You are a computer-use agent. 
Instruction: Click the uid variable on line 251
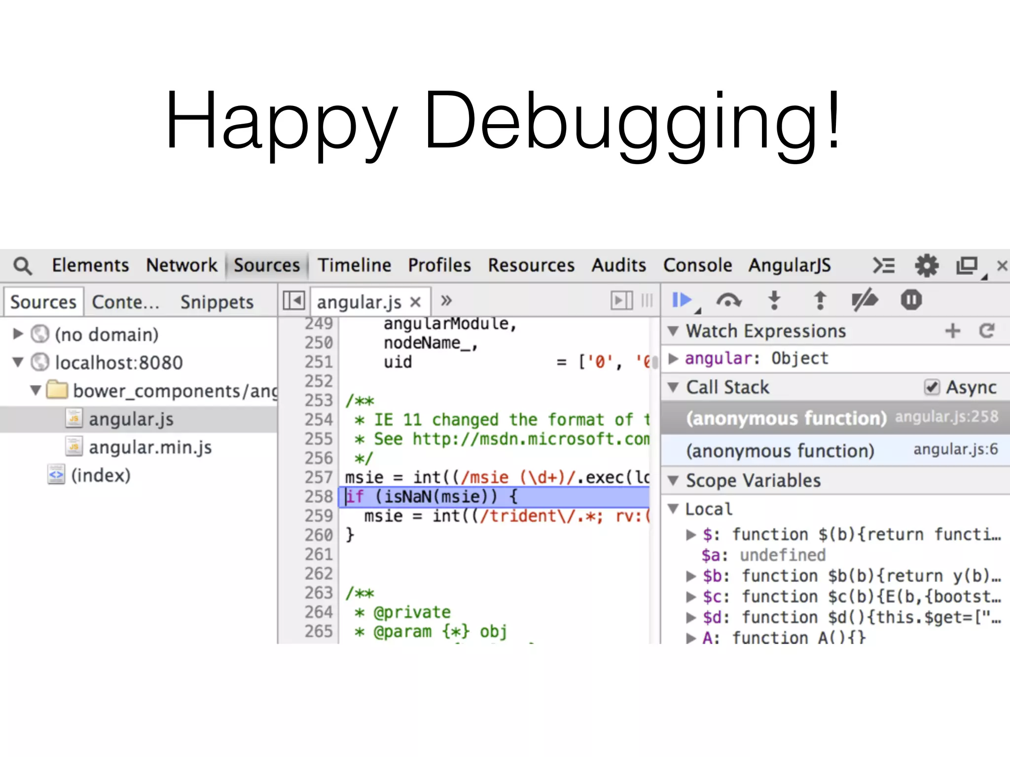(397, 362)
